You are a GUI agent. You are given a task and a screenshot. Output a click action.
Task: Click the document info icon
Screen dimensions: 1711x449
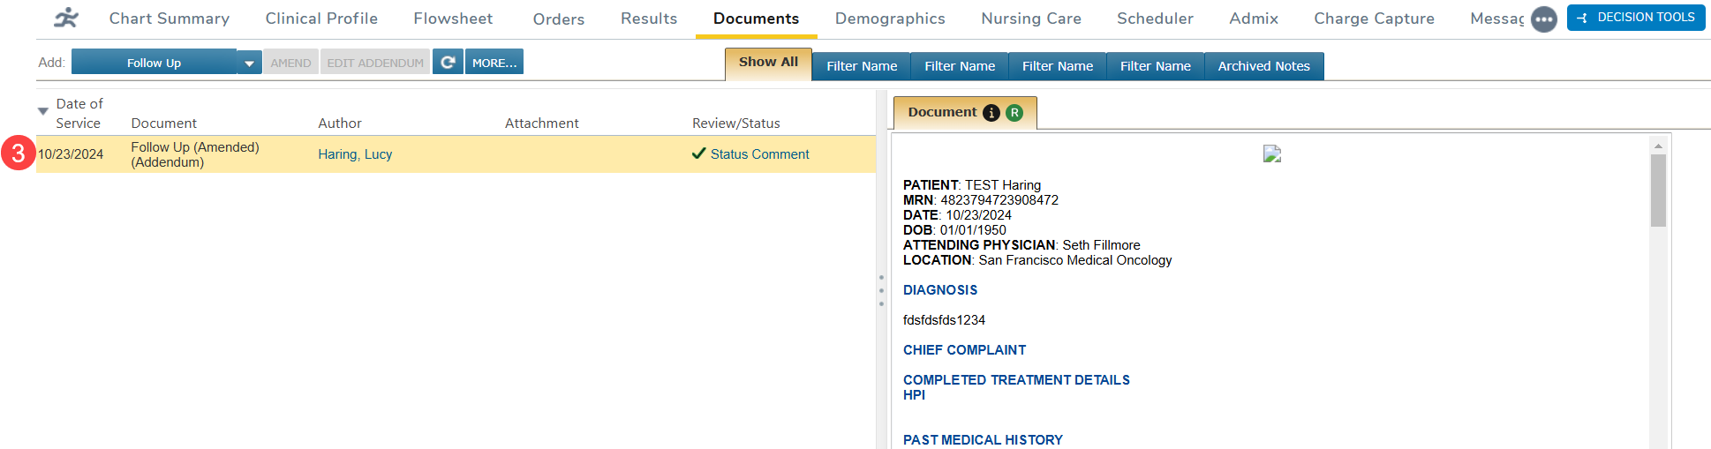991,113
